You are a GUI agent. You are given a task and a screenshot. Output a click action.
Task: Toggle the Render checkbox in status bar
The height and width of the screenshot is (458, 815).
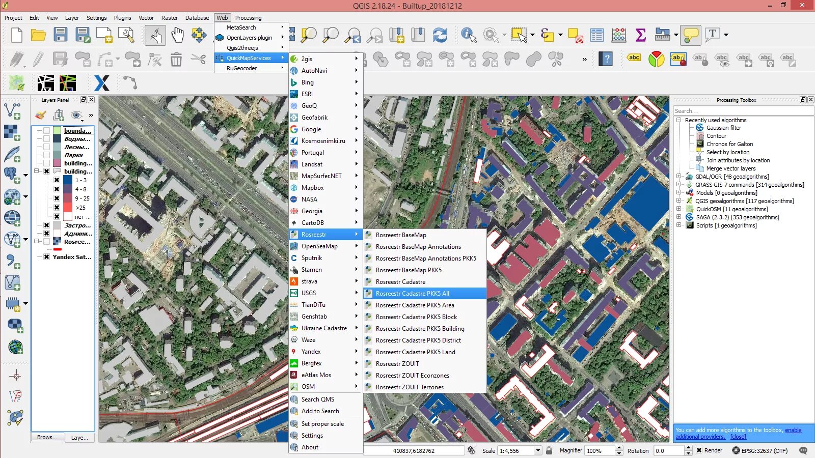pos(699,450)
